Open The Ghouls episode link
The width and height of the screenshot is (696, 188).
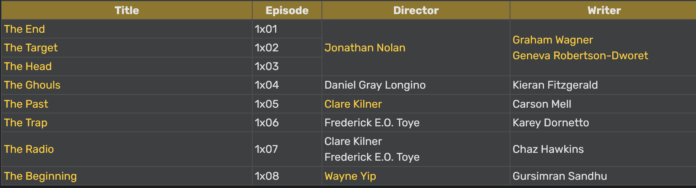click(x=32, y=85)
